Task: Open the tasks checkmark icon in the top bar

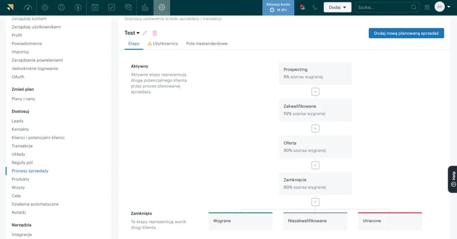Action: (112, 7)
